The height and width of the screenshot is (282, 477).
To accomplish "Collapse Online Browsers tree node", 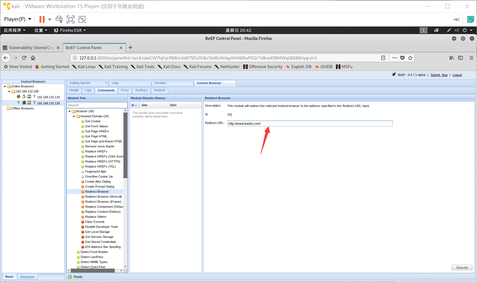I will click(x=4, y=86).
